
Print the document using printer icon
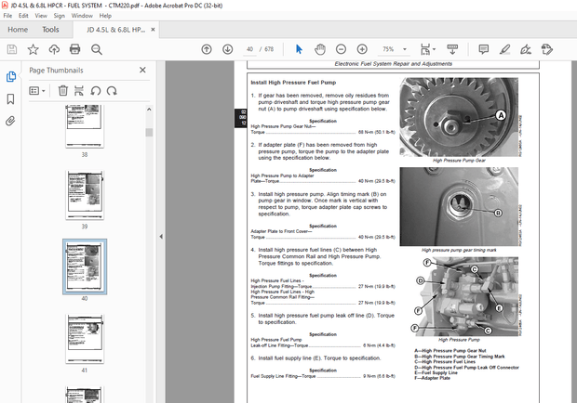tap(77, 49)
